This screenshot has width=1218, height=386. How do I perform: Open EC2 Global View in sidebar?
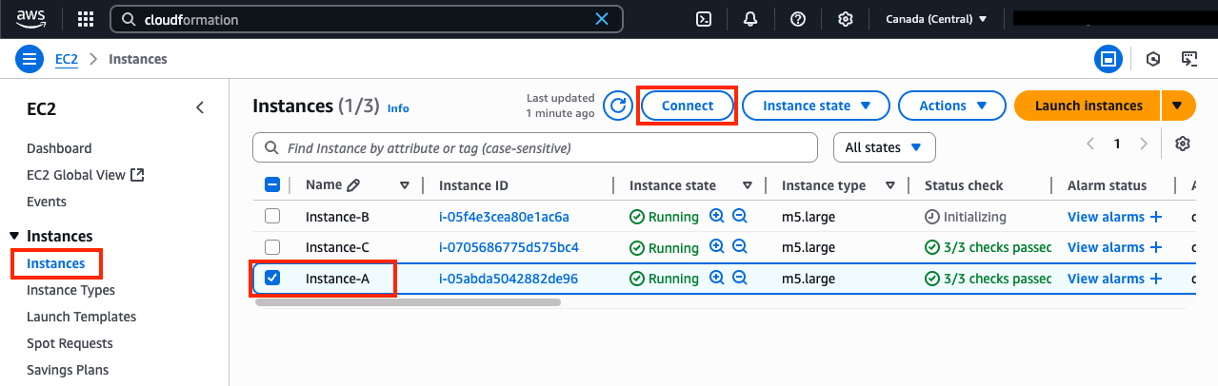pos(86,175)
